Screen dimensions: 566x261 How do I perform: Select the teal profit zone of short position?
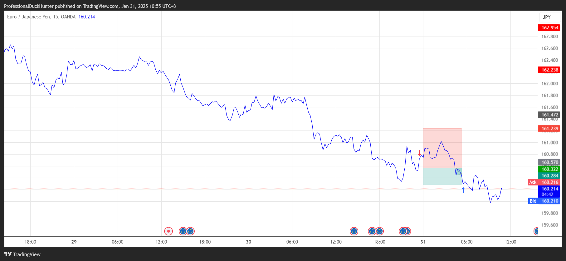click(x=442, y=176)
